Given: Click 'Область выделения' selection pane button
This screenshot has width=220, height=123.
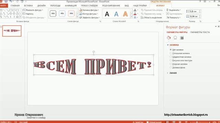Looking at the screenshot, I should 151,17.
